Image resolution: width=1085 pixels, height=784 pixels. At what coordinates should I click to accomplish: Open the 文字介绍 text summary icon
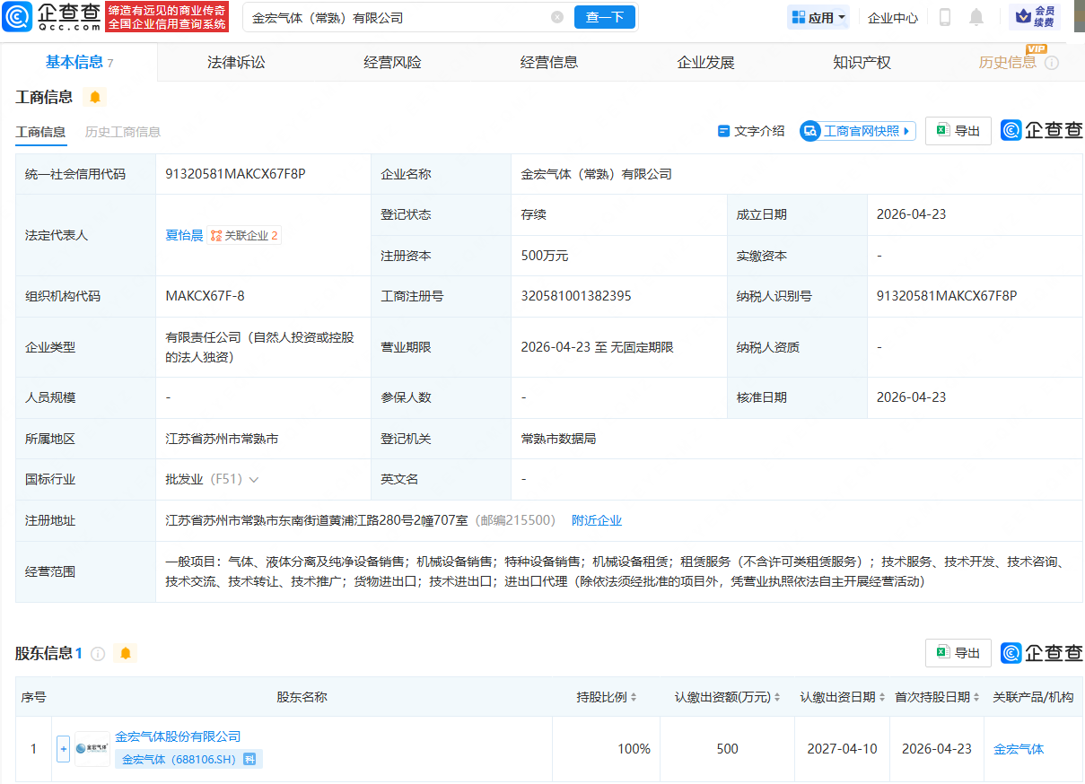[723, 130]
